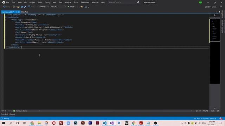Click the Send Feedback icon near Live Share
The width and height of the screenshot is (225, 126).
point(221,7)
